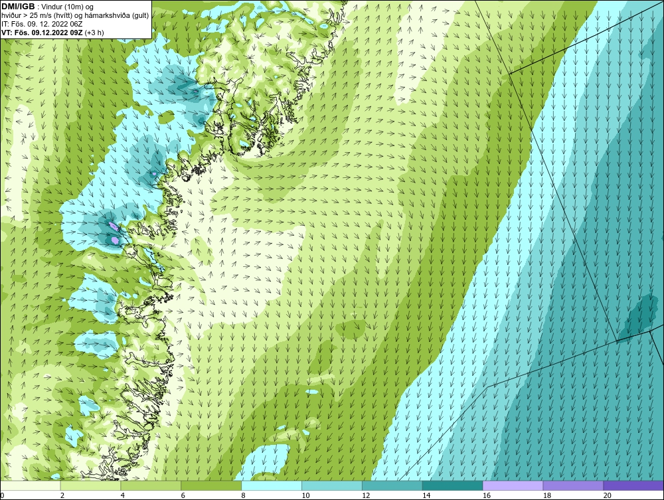Click the 8–10 m/s light cyan swatch
The width and height of the screenshot is (664, 500).
point(272,485)
